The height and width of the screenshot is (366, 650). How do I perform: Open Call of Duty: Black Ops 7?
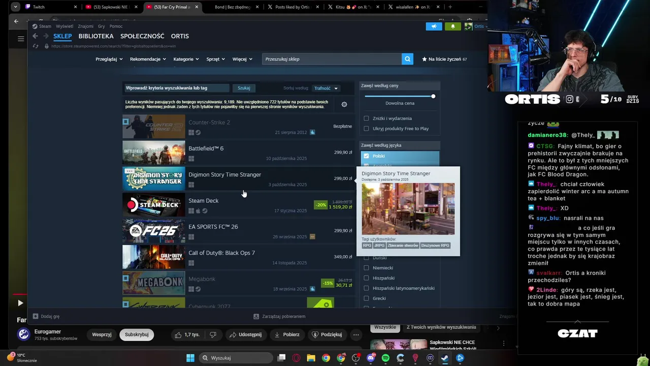click(x=238, y=257)
